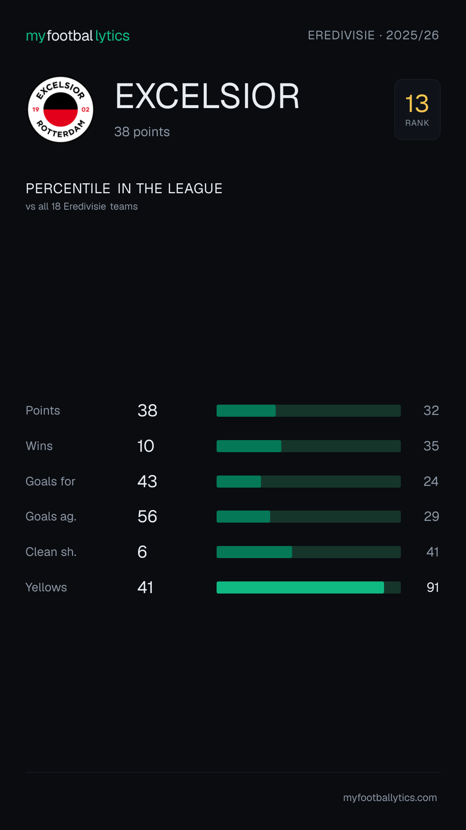Open the myfootballytics.com footer link
This screenshot has width=466, height=830.
[x=390, y=798]
